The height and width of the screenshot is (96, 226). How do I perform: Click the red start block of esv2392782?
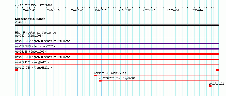100,81
